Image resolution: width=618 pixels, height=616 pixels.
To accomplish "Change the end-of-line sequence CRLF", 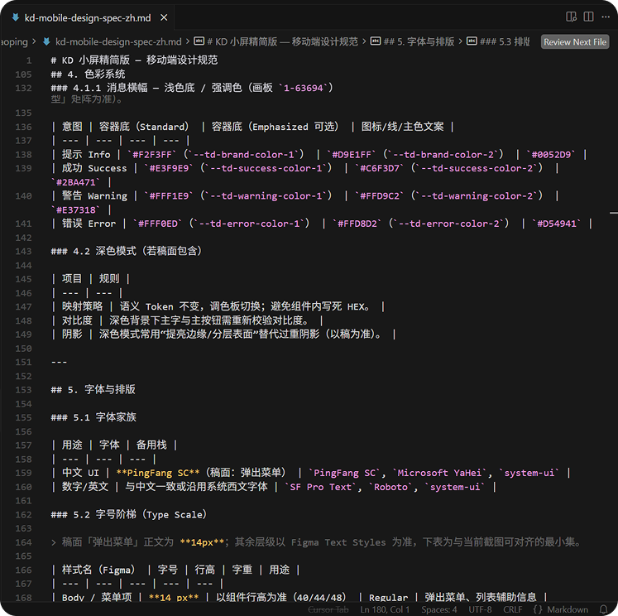I will (x=512, y=609).
